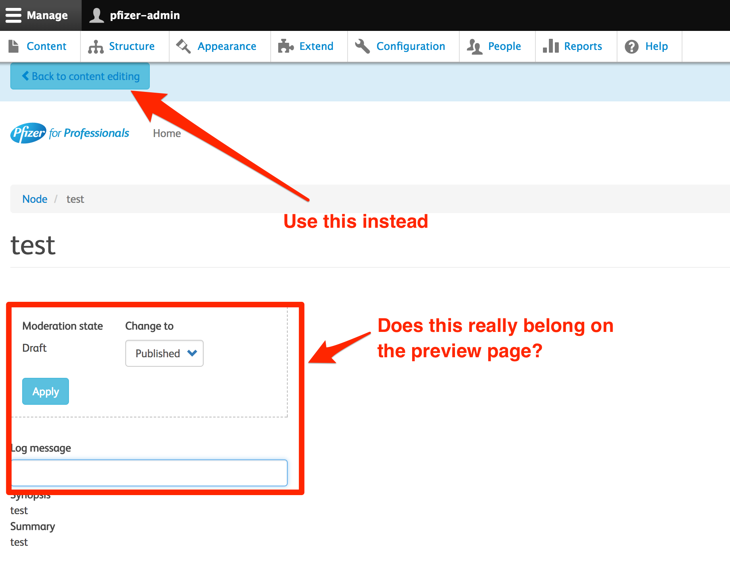Screen dimensions: 730x564
Task: Click the hamburger Manage menu icon
Action: (x=13, y=15)
